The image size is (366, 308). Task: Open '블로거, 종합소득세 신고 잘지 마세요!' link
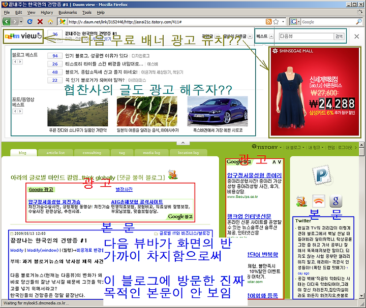101,72
